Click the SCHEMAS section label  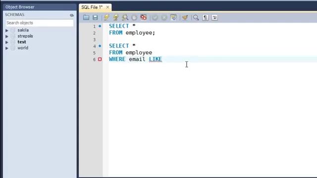[15, 15]
